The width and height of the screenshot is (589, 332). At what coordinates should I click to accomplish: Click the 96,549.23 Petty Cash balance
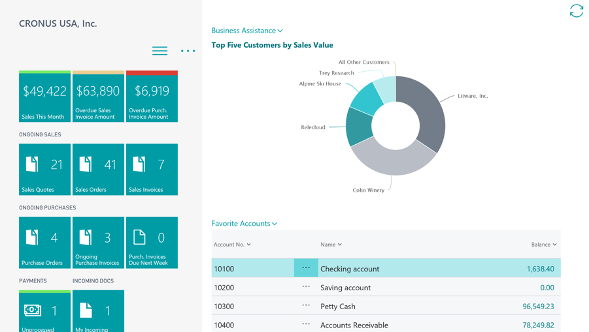(538, 307)
